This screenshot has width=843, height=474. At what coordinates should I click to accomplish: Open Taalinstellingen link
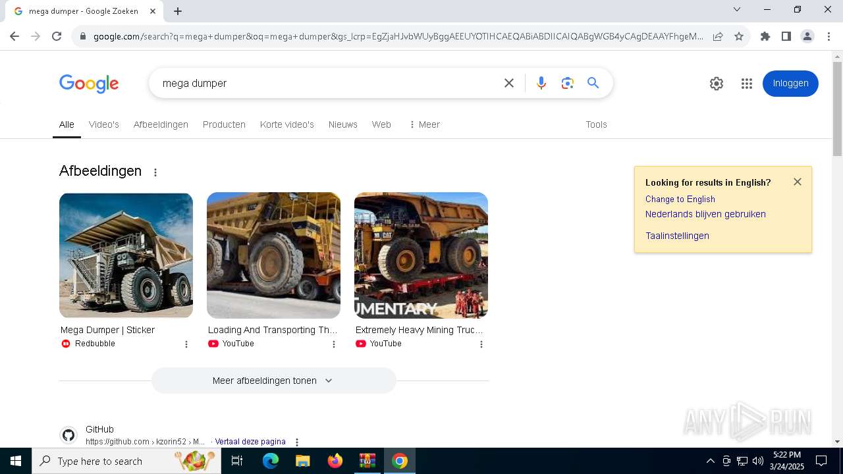click(x=677, y=236)
